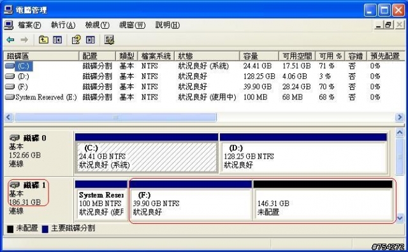Sort by 預先配置 column header

click(386, 56)
